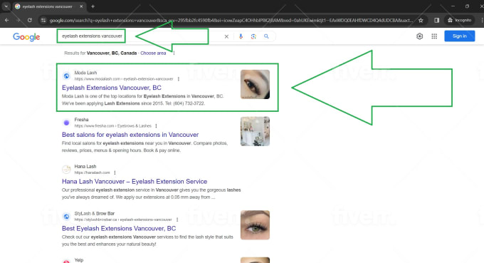Open Best salons for eyelash extensions link
This screenshot has width=484, height=263.
[x=130, y=135]
